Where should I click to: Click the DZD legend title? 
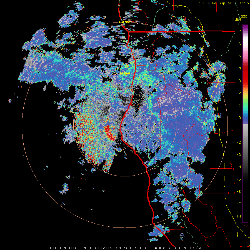(244, 17)
